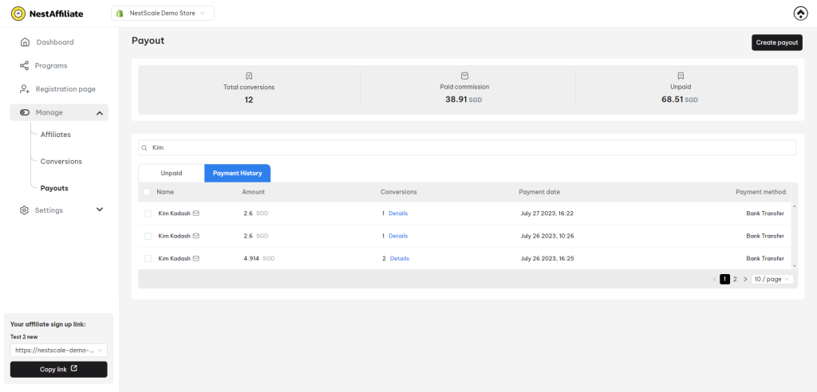This screenshot has height=392, width=817.
Task: Click the Unpaid stat icon
Action: pos(681,76)
